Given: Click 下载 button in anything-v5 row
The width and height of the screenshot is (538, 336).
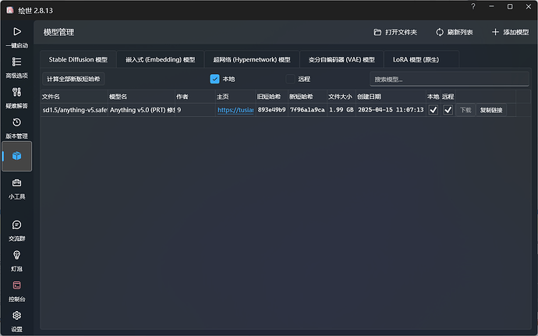Looking at the screenshot, I should pos(465,110).
